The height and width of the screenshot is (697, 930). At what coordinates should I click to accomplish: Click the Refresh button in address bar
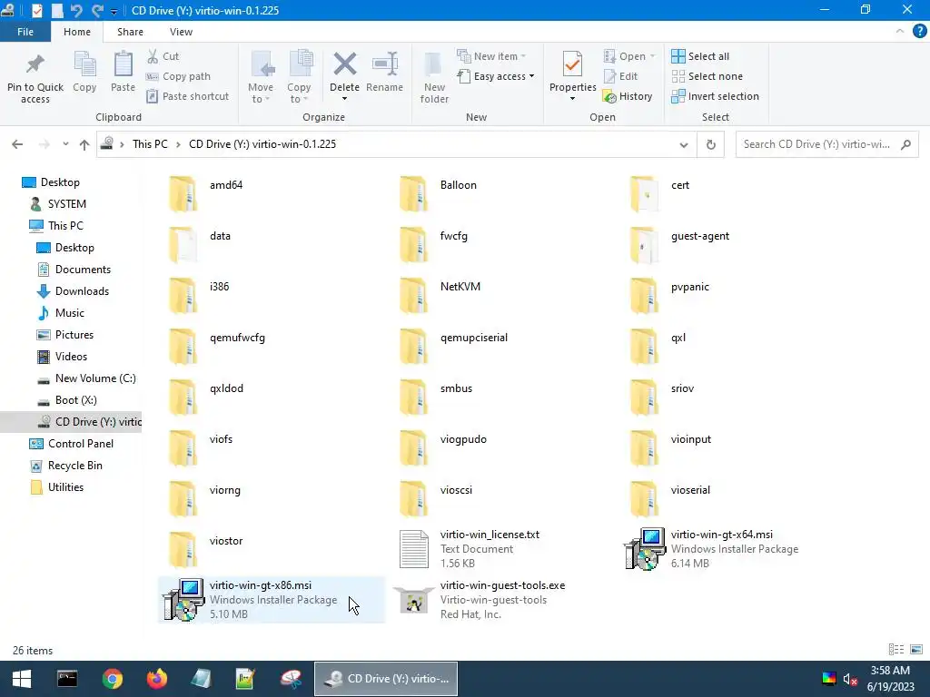point(710,144)
